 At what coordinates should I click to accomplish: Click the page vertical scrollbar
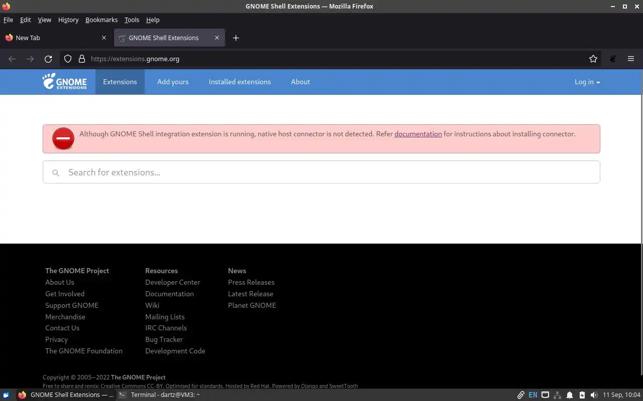[641, 221]
